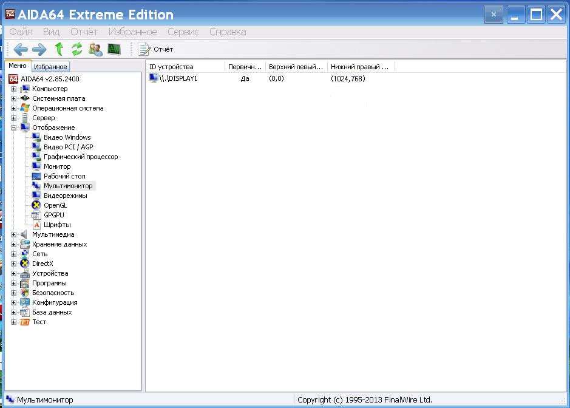
Task: Click the users icon in the toolbar
Action: pyautogui.click(x=95, y=49)
